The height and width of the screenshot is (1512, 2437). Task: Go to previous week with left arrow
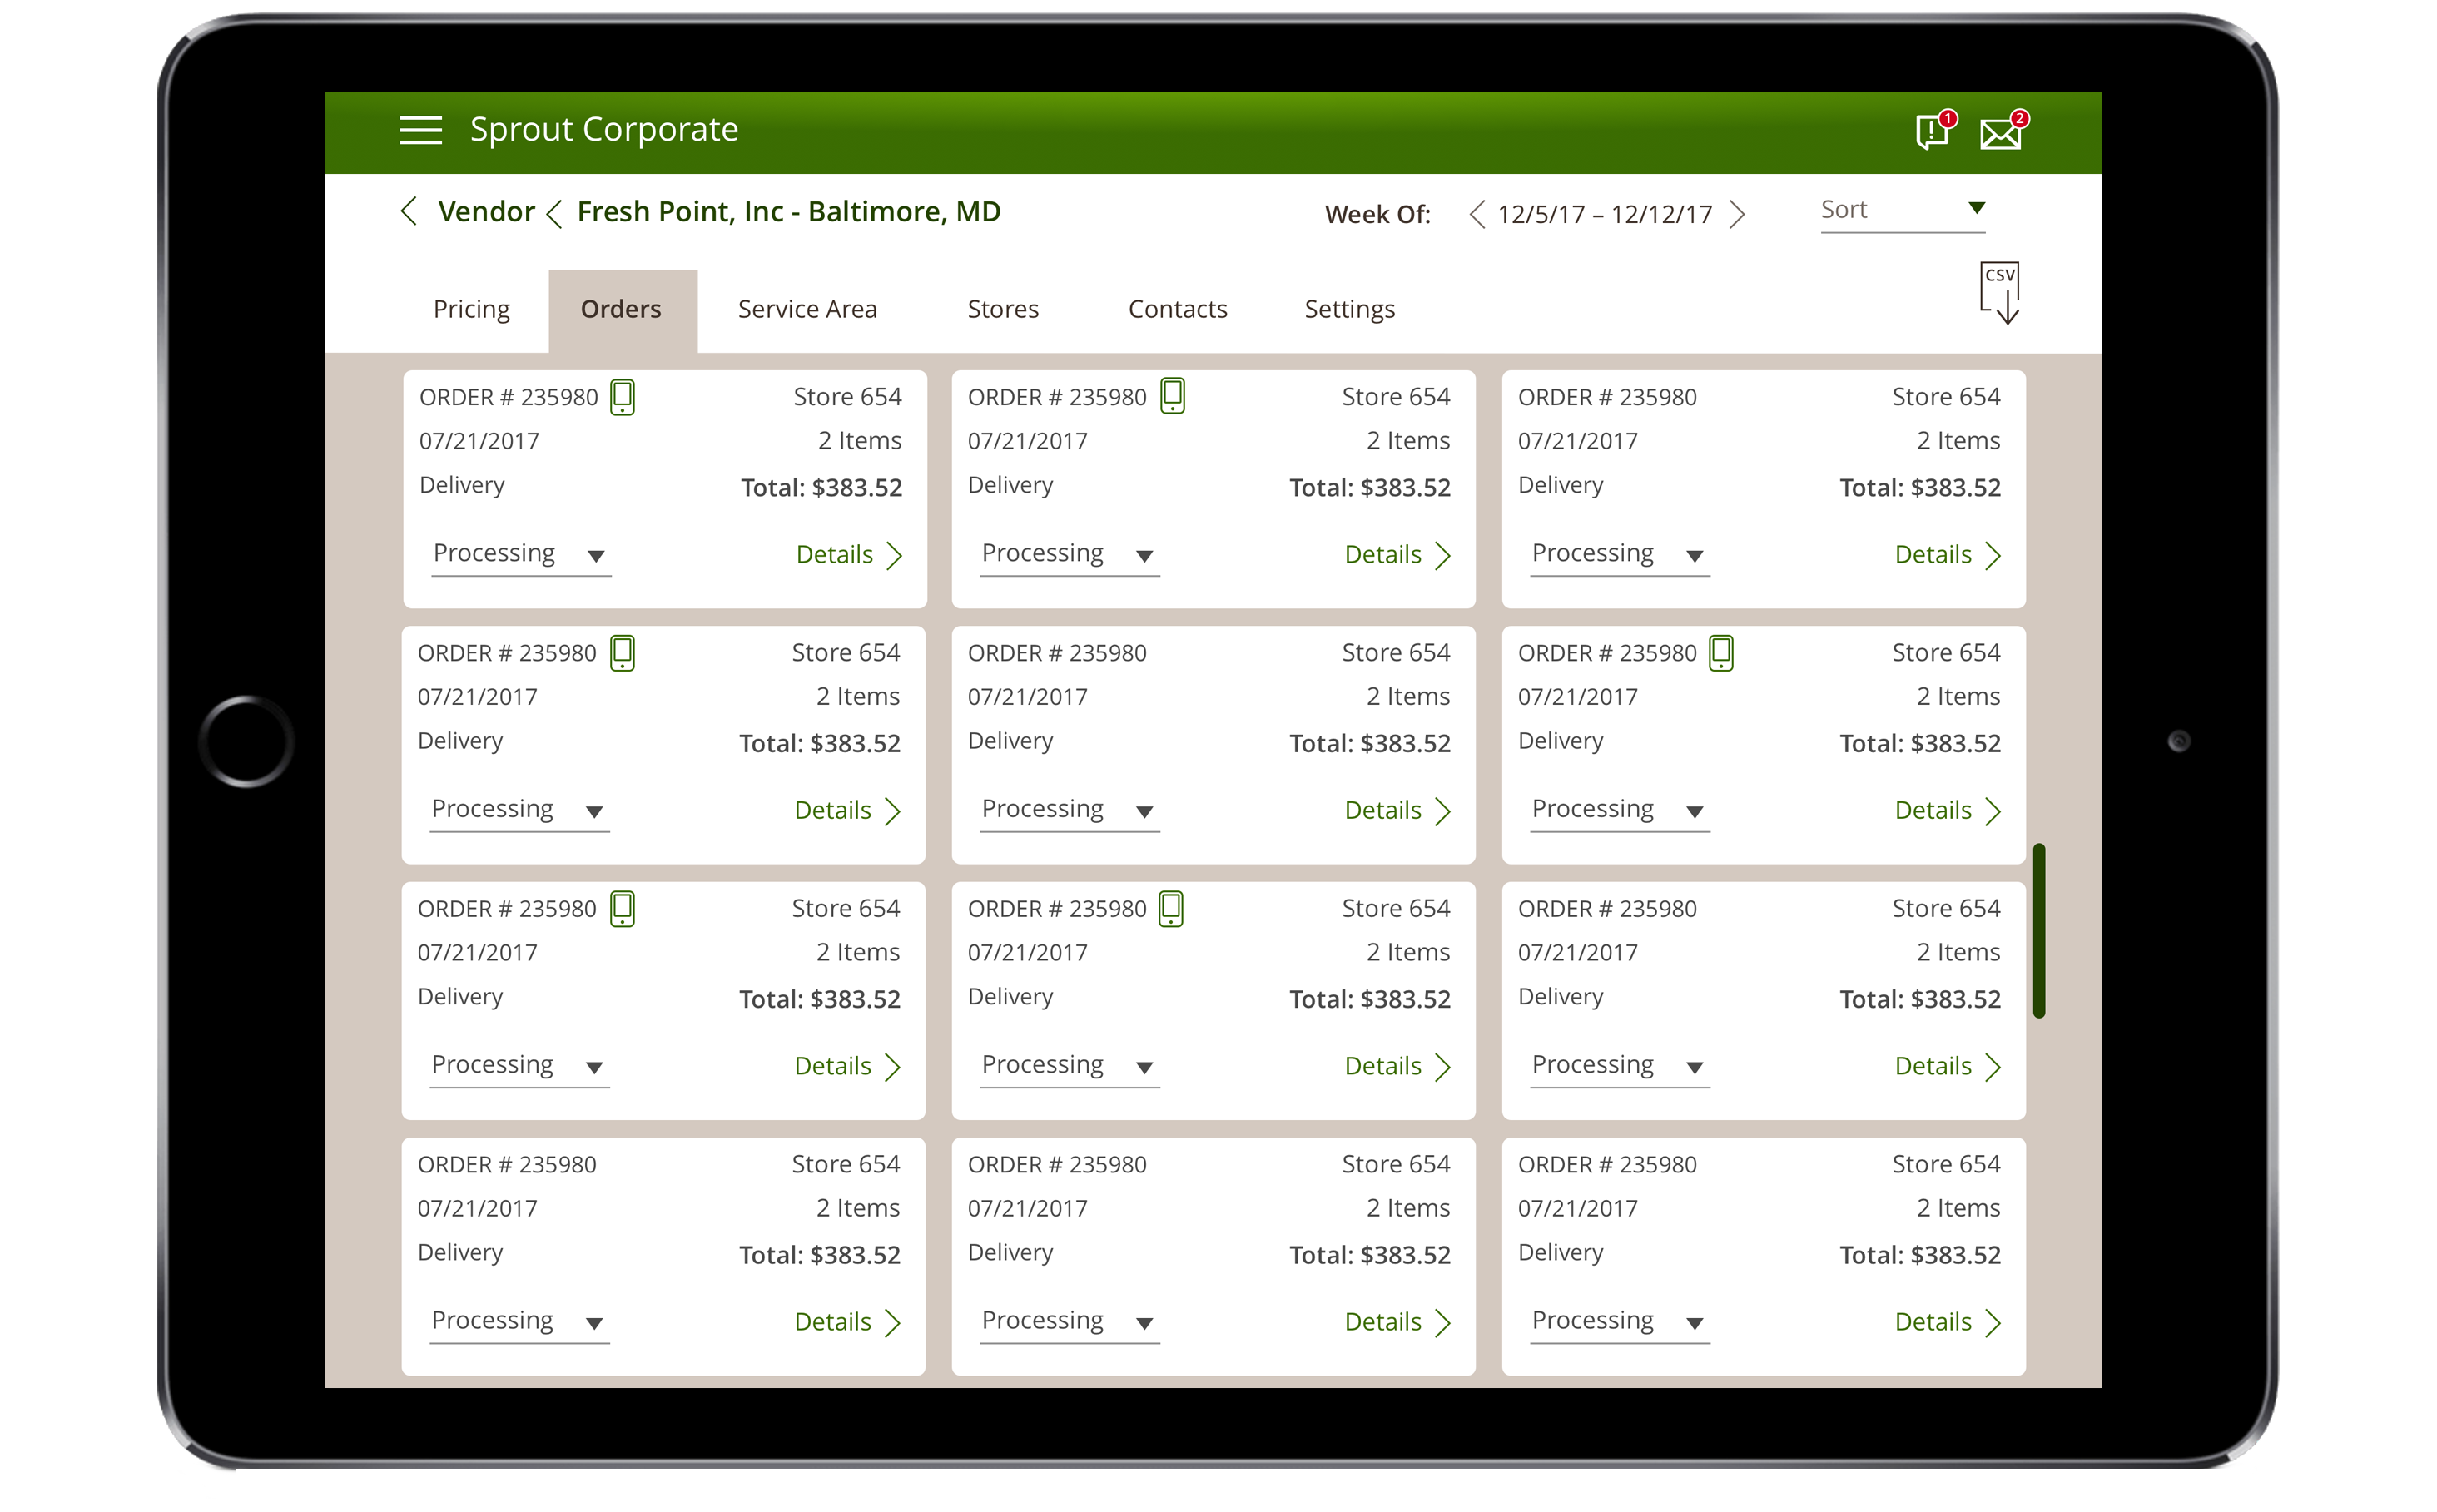(1476, 214)
